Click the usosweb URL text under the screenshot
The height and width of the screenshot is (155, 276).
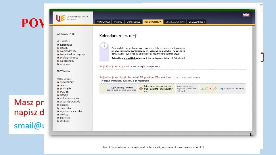[x=152, y=147]
